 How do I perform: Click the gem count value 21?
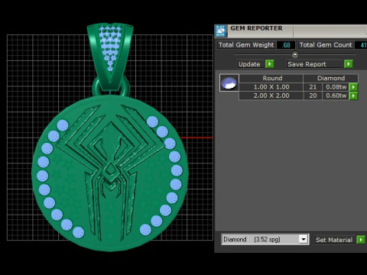pyautogui.click(x=313, y=87)
